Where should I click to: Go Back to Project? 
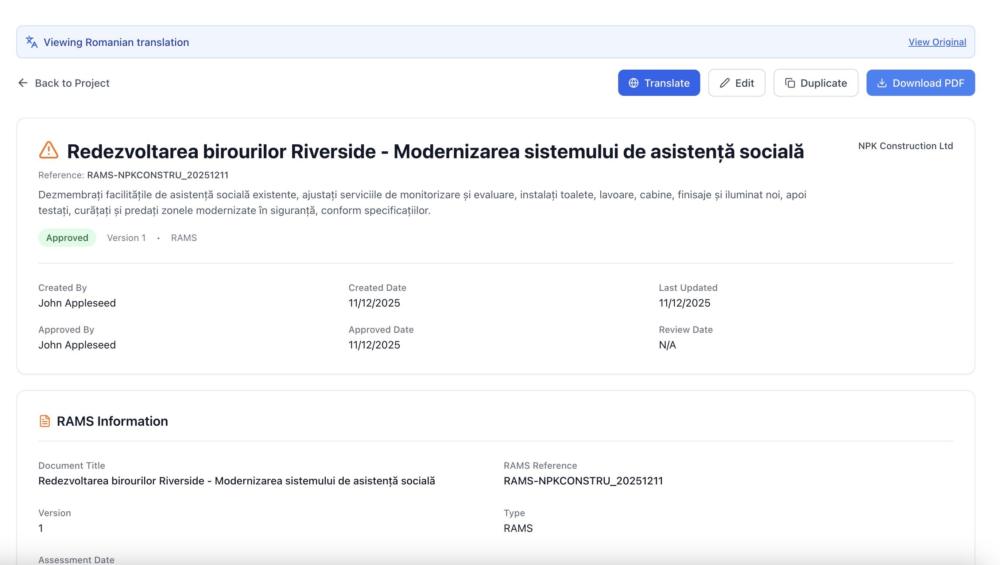coord(72,83)
